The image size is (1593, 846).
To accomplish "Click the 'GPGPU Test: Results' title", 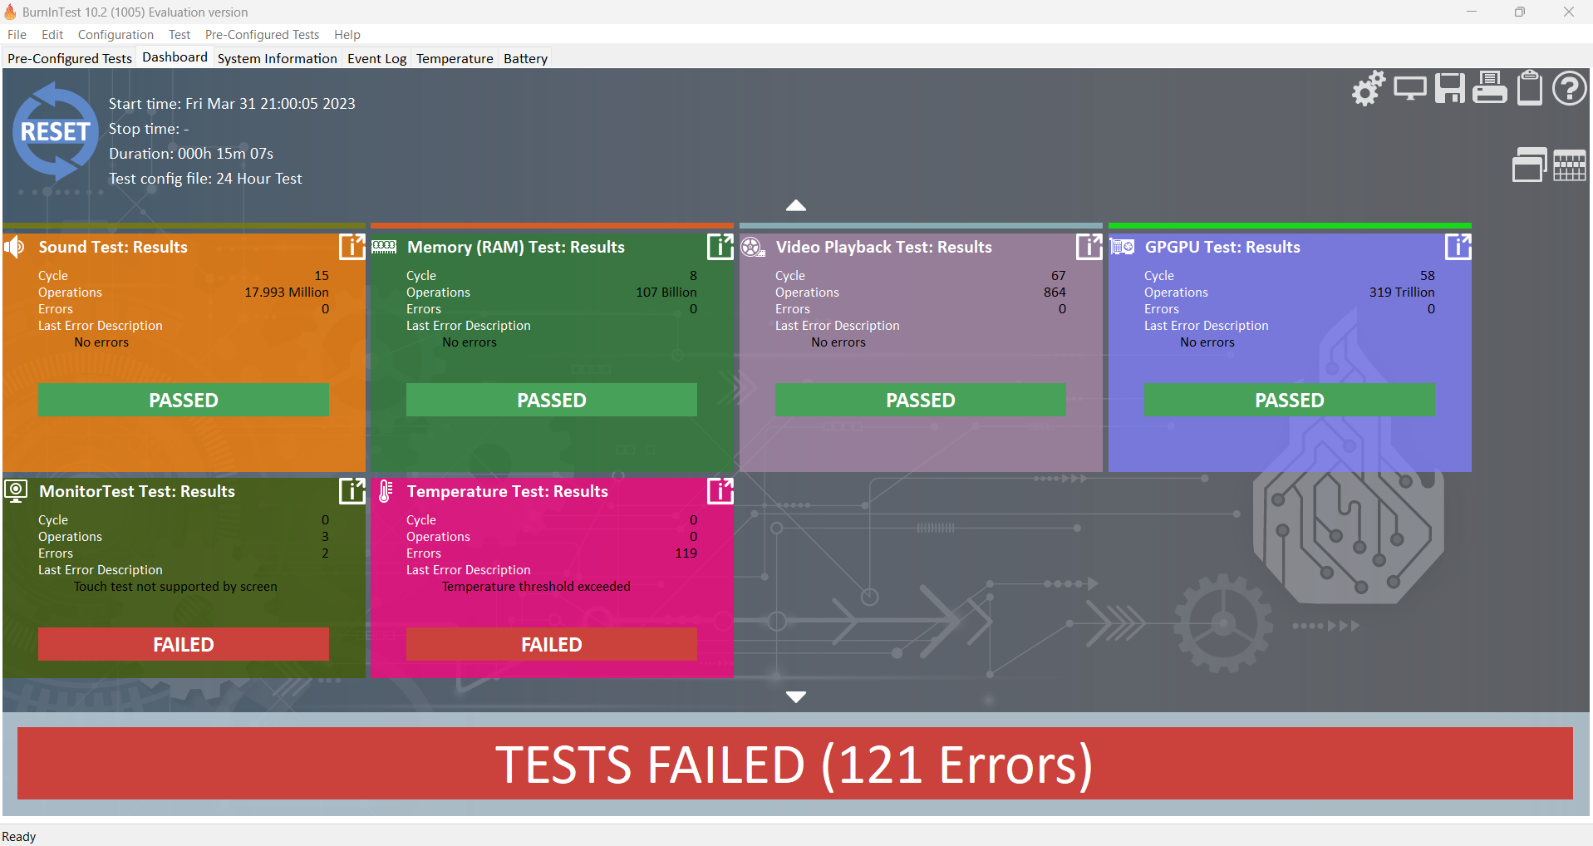I will pyautogui.click(x=1222, y=247).
